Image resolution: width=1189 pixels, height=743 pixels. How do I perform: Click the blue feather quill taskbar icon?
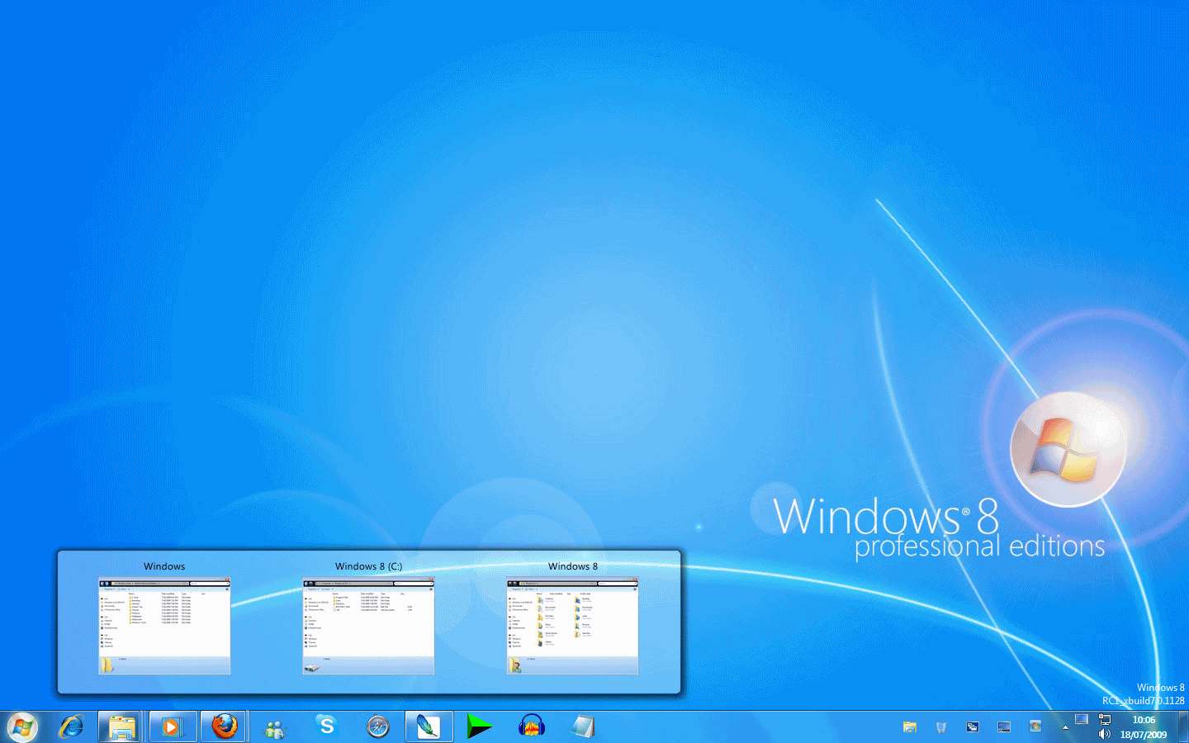429,726
